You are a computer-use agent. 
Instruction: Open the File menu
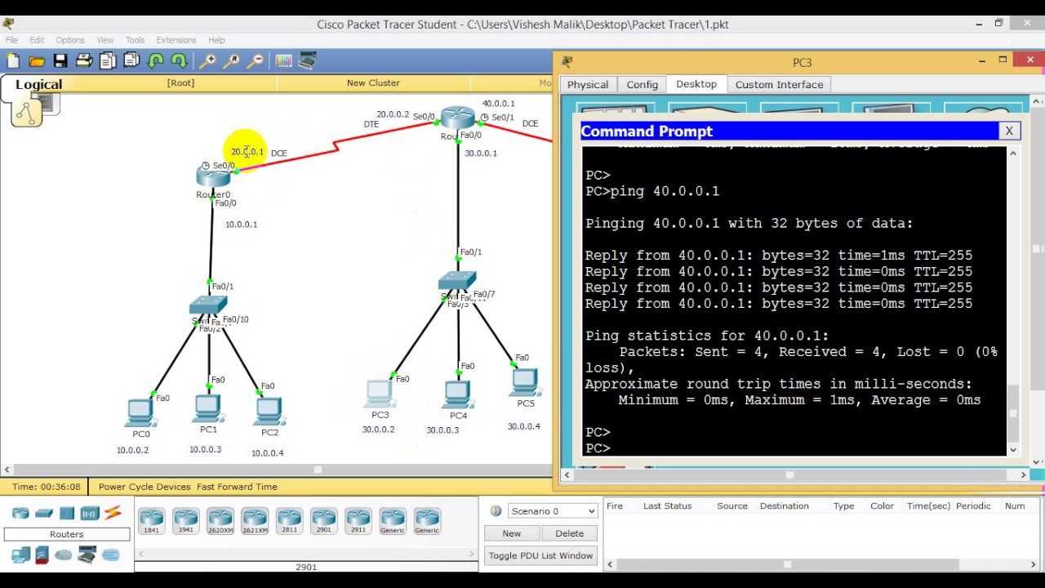[x=11, y=40]
